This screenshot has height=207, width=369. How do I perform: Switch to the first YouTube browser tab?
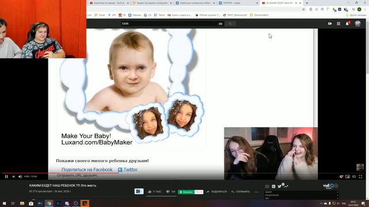(109, 3)
